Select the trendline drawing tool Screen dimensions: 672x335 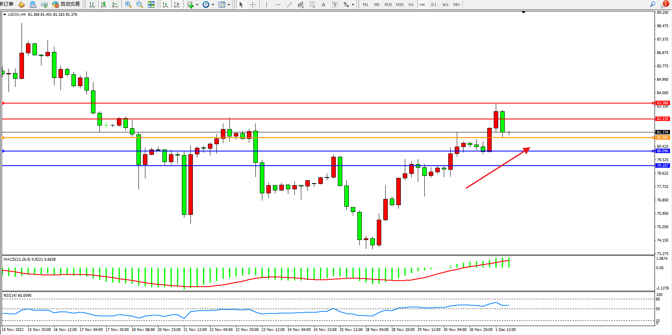click(x=290, y=4)
